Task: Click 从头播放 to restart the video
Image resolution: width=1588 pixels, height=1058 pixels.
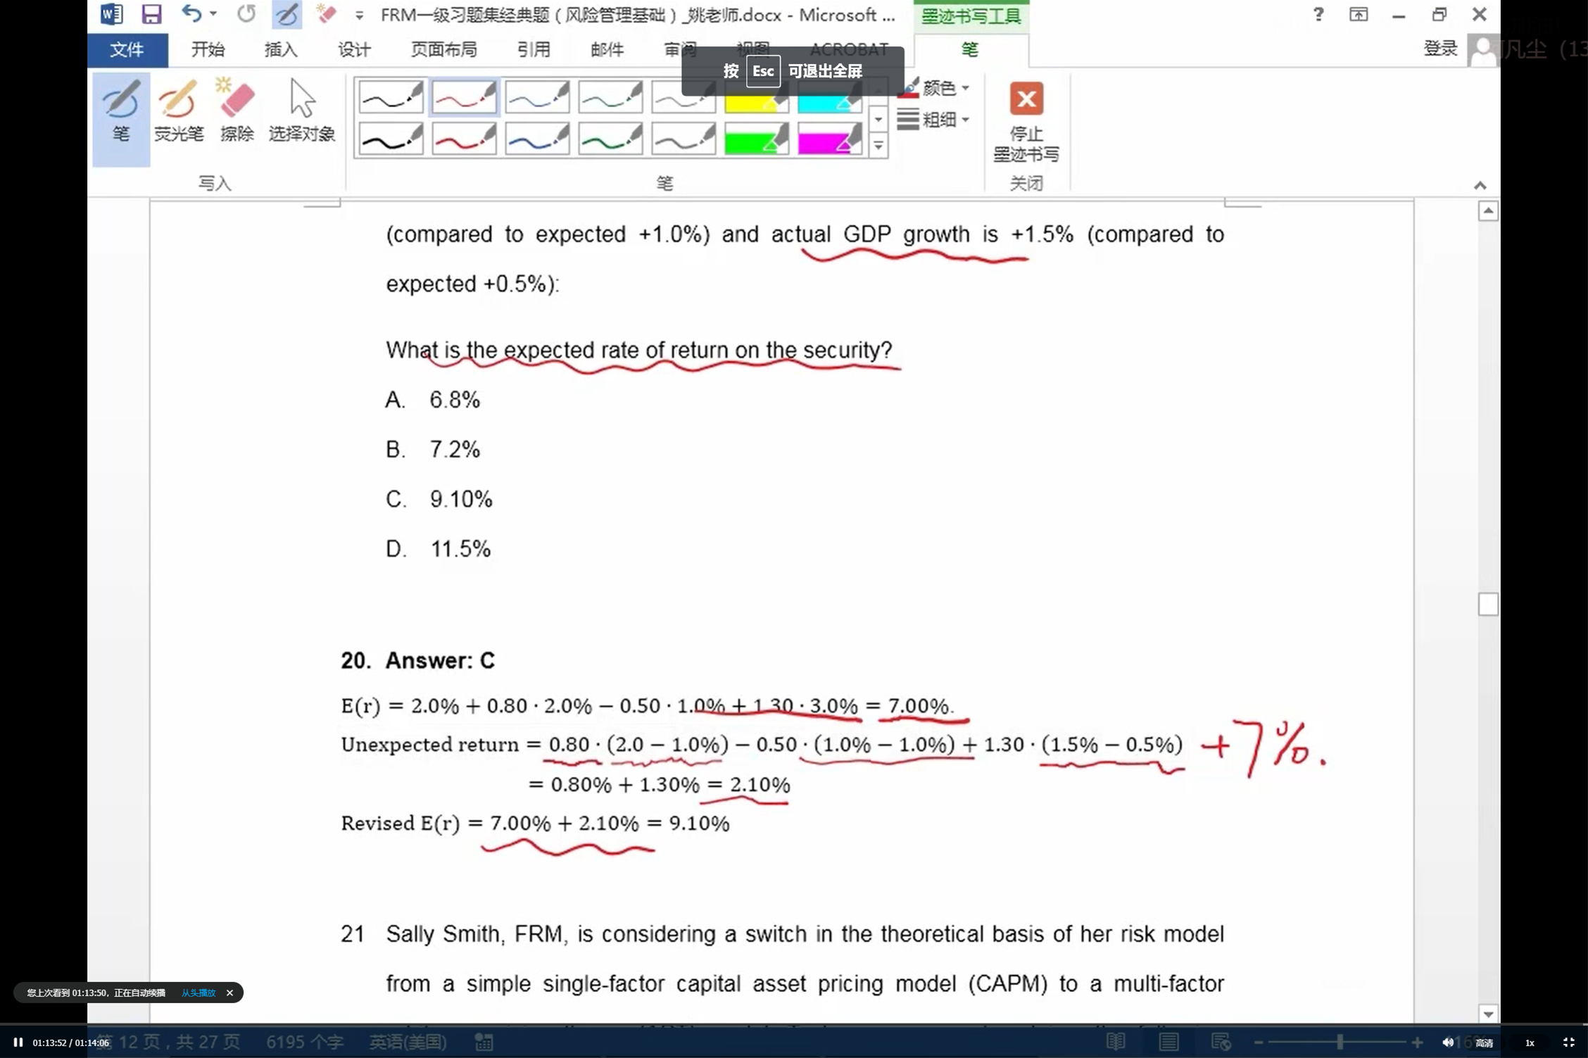Action: [x=198, y=993]
